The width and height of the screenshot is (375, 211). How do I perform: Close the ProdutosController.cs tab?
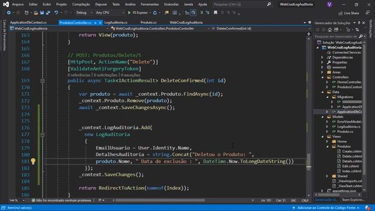click(100, 23)
